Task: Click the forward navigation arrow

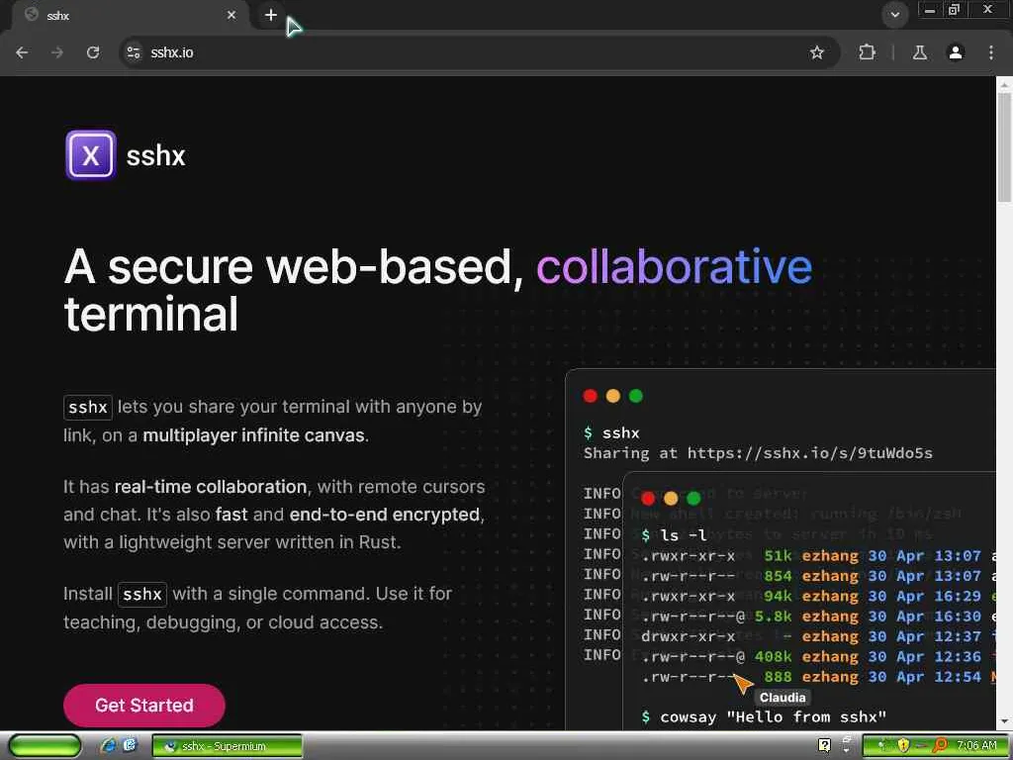Action: 57,52
